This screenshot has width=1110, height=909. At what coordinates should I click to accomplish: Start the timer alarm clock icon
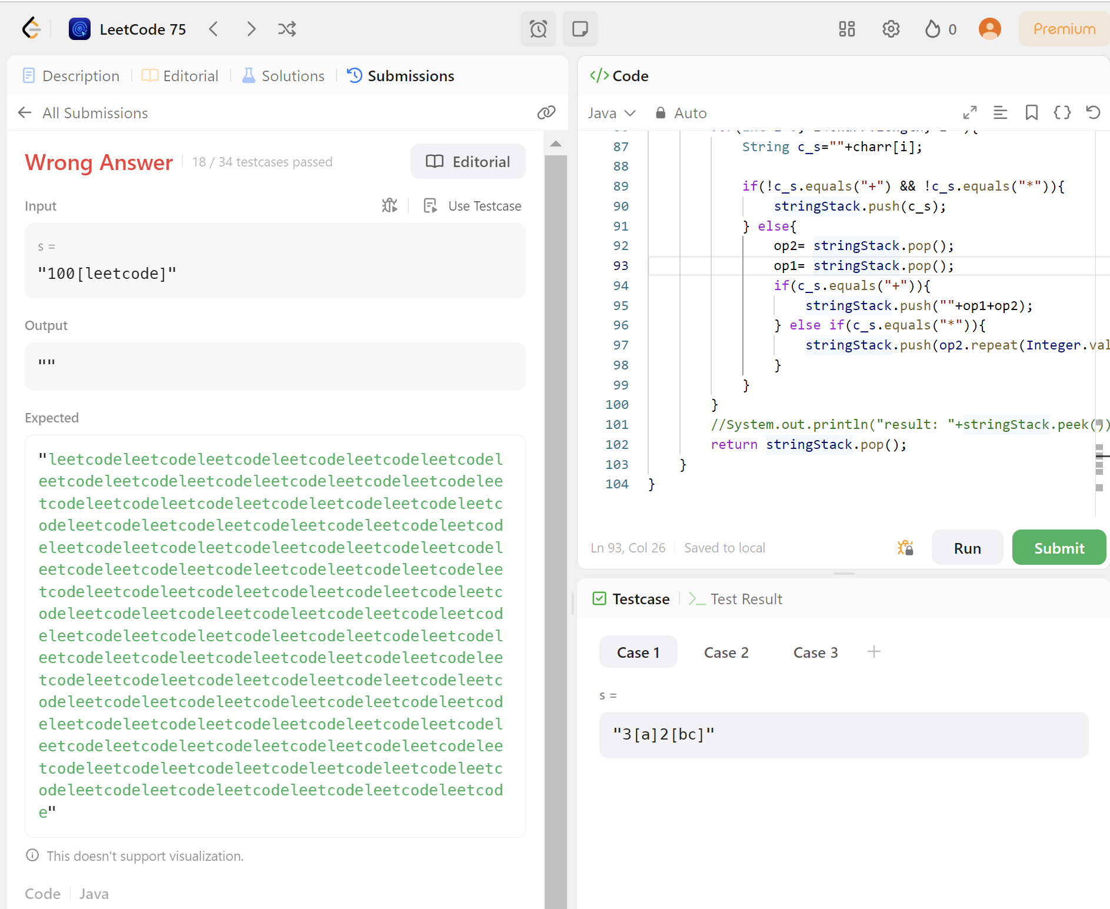coord(538,29)
